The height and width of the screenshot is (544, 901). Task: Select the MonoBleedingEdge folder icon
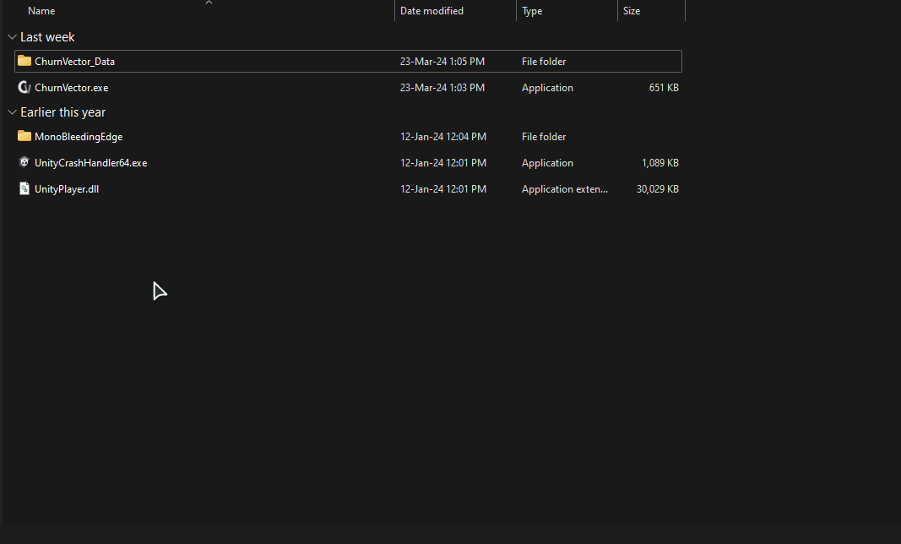[x=24, y=136]
